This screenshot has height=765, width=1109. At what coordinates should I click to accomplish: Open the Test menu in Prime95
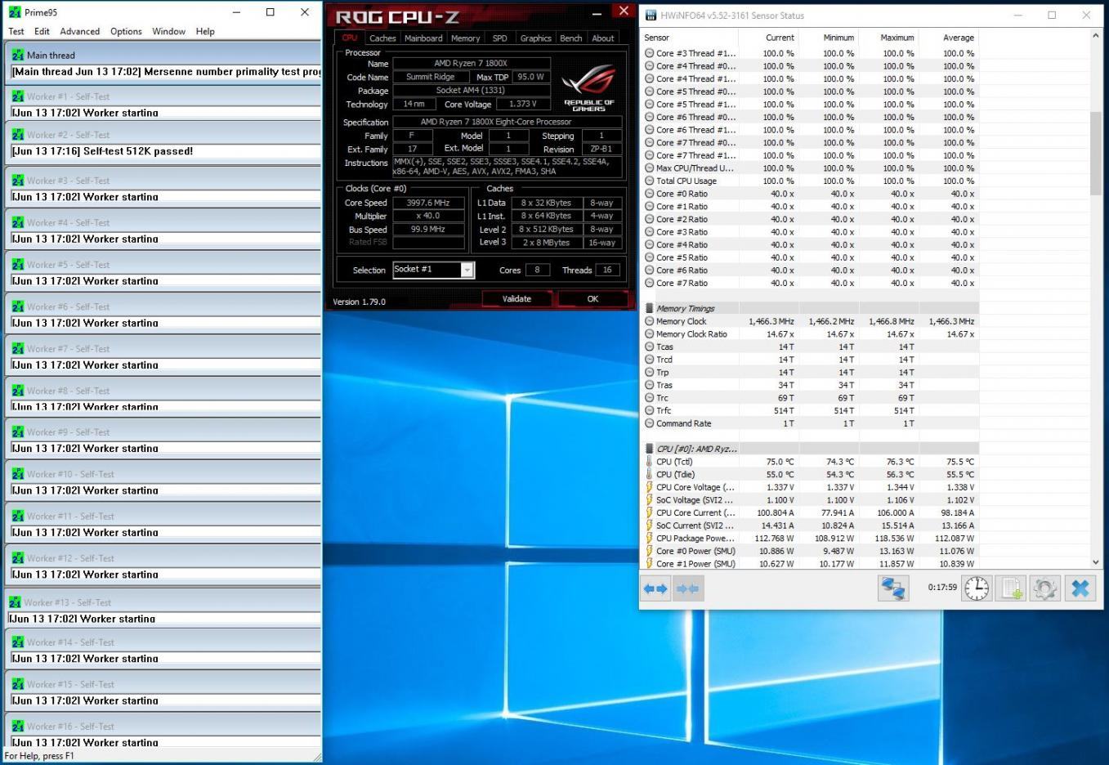point(16,31)
